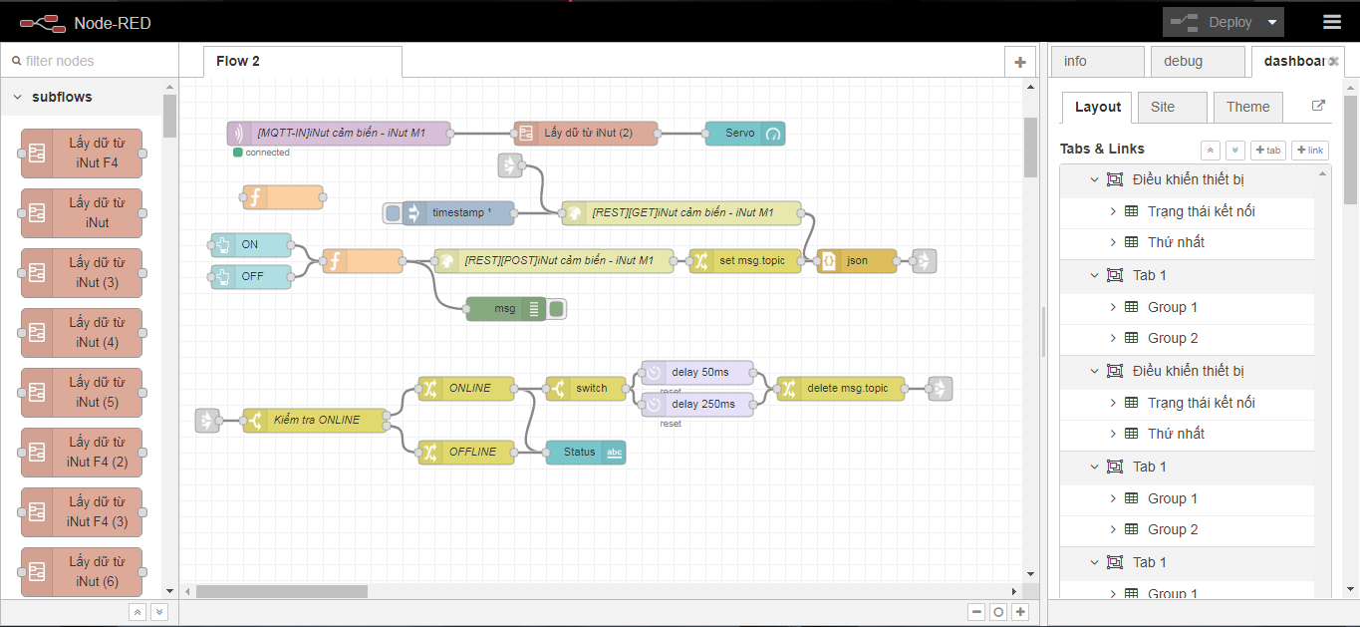Open the Deploy options dropdown arrow
The image size is (1360, 627).
[1271, 22]
